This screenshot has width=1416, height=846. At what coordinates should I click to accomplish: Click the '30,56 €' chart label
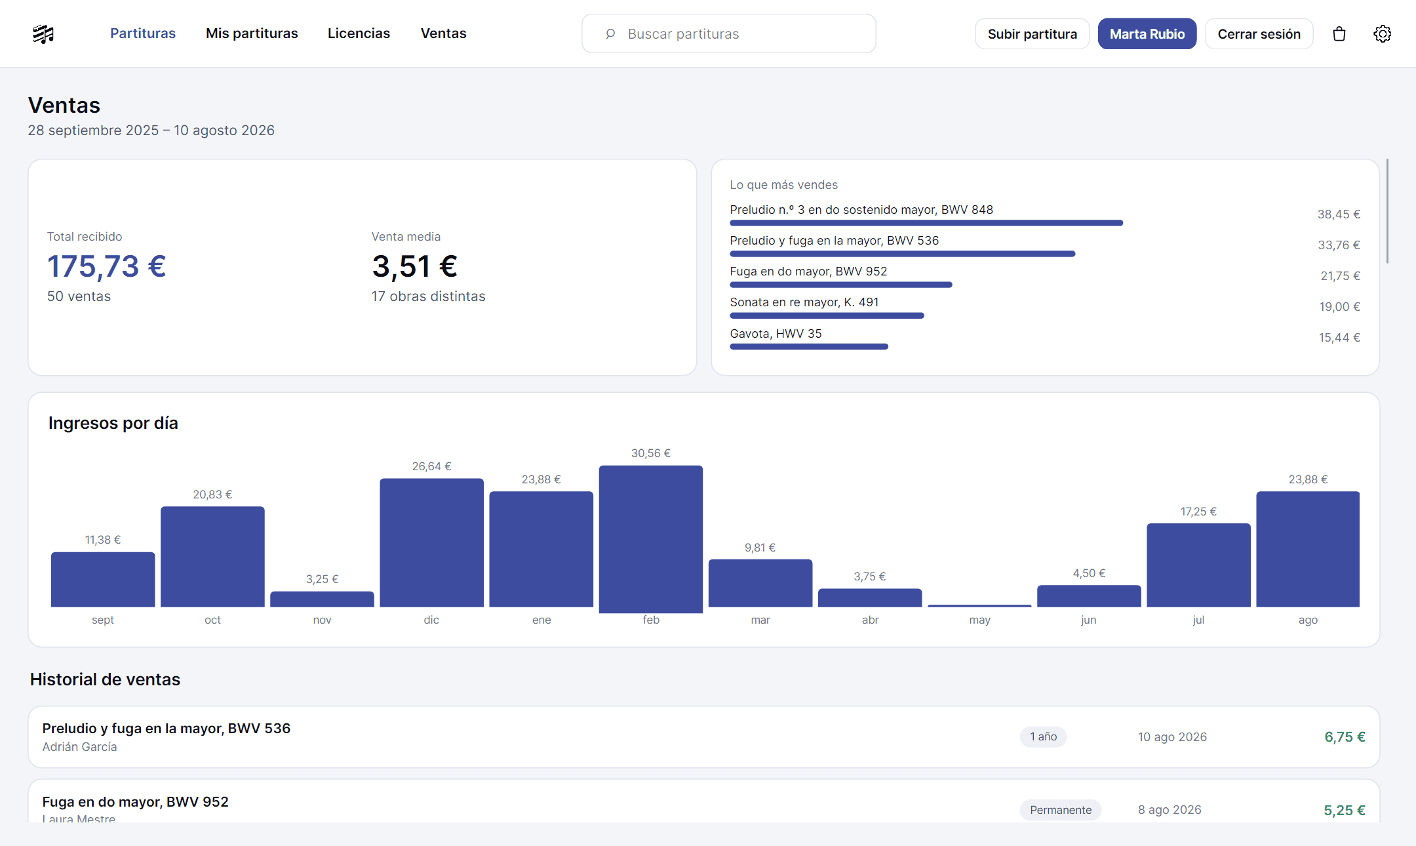pyautogui.click(x=651, y=453)
